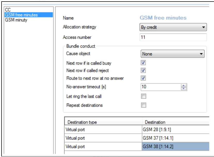Open the Allocation strategy dropdown

(x=173, y=27)
